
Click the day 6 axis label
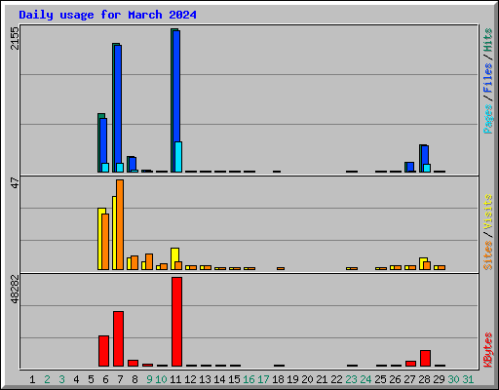[105, 379]
